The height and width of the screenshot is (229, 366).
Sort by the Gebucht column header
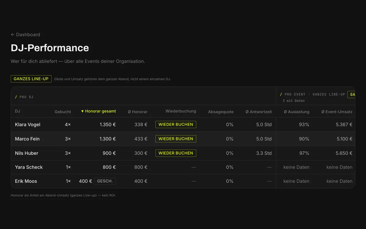63,112
